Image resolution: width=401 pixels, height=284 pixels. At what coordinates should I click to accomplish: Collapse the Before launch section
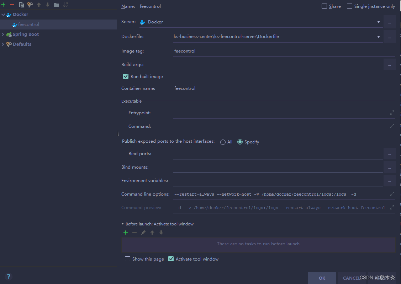122,224
